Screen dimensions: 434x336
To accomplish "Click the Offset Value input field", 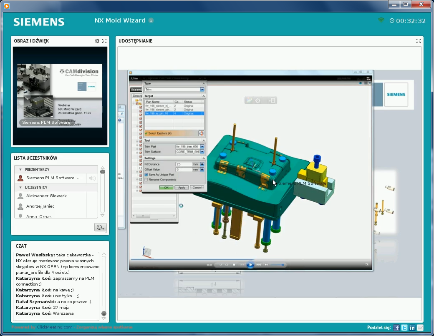I will [x=184, y=170].
